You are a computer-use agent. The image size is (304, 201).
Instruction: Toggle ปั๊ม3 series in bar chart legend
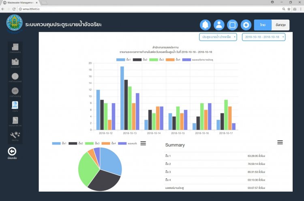[x=156, y=60]
